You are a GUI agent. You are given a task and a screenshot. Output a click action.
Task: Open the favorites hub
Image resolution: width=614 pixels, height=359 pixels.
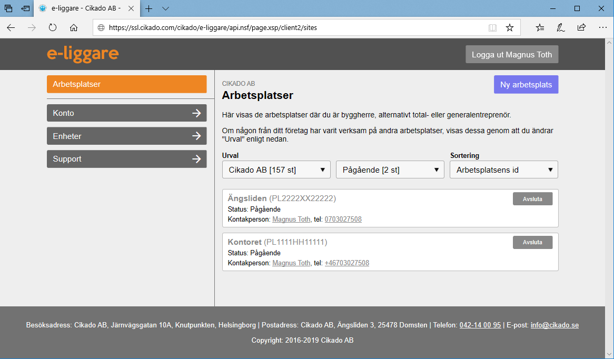tap(540, 27)
